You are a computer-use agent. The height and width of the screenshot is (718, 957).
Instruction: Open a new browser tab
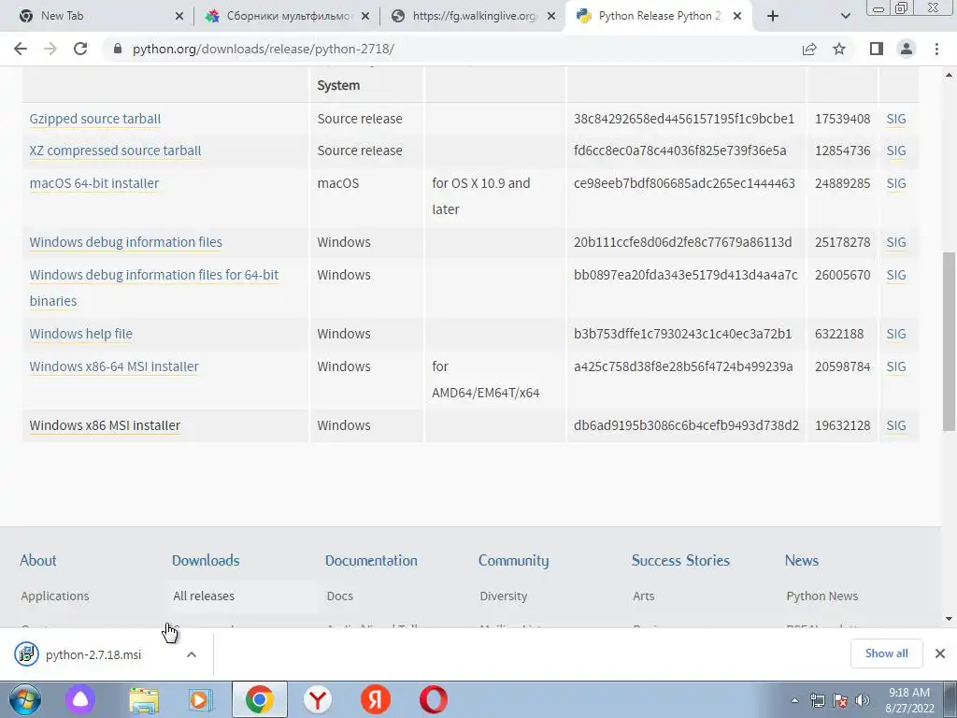tap(773, 16)
